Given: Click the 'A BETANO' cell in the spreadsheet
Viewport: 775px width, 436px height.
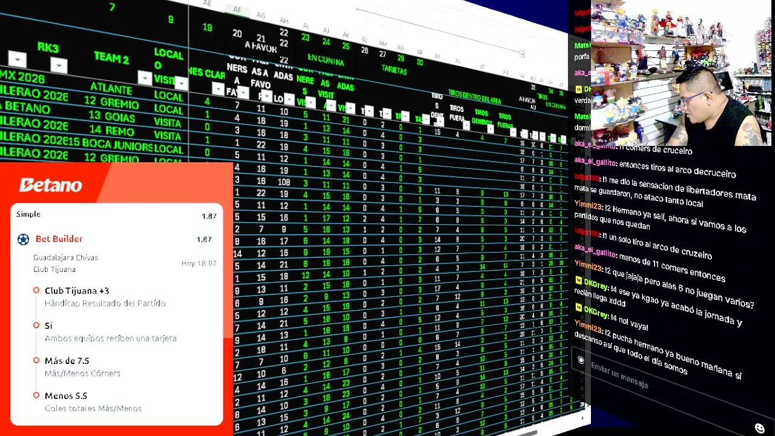Looking at the screenshot, I should [25, 108].
